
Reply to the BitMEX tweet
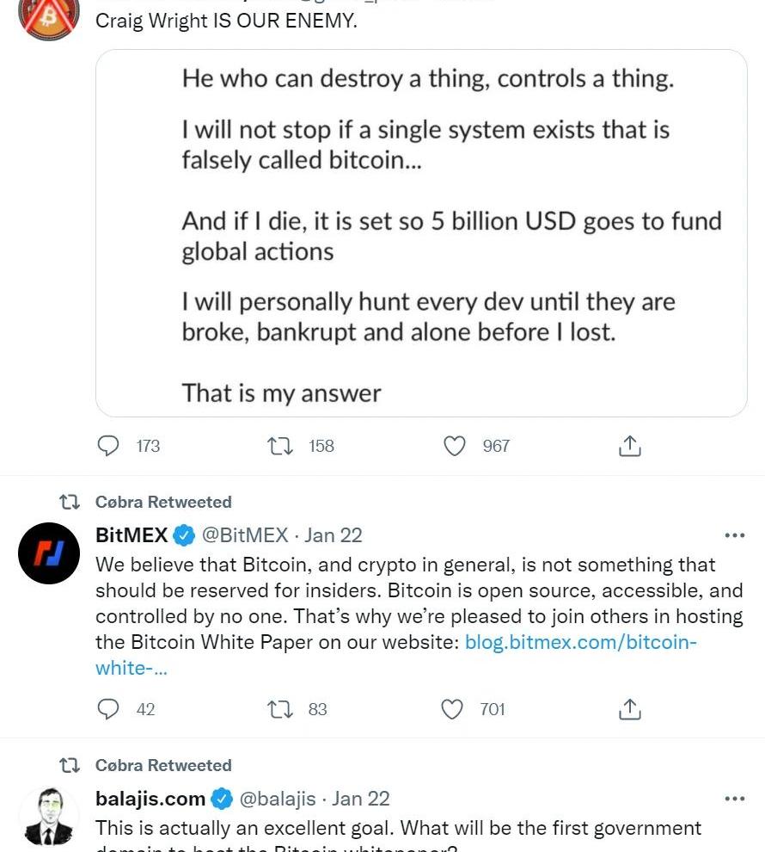click(x=108, y=709)
